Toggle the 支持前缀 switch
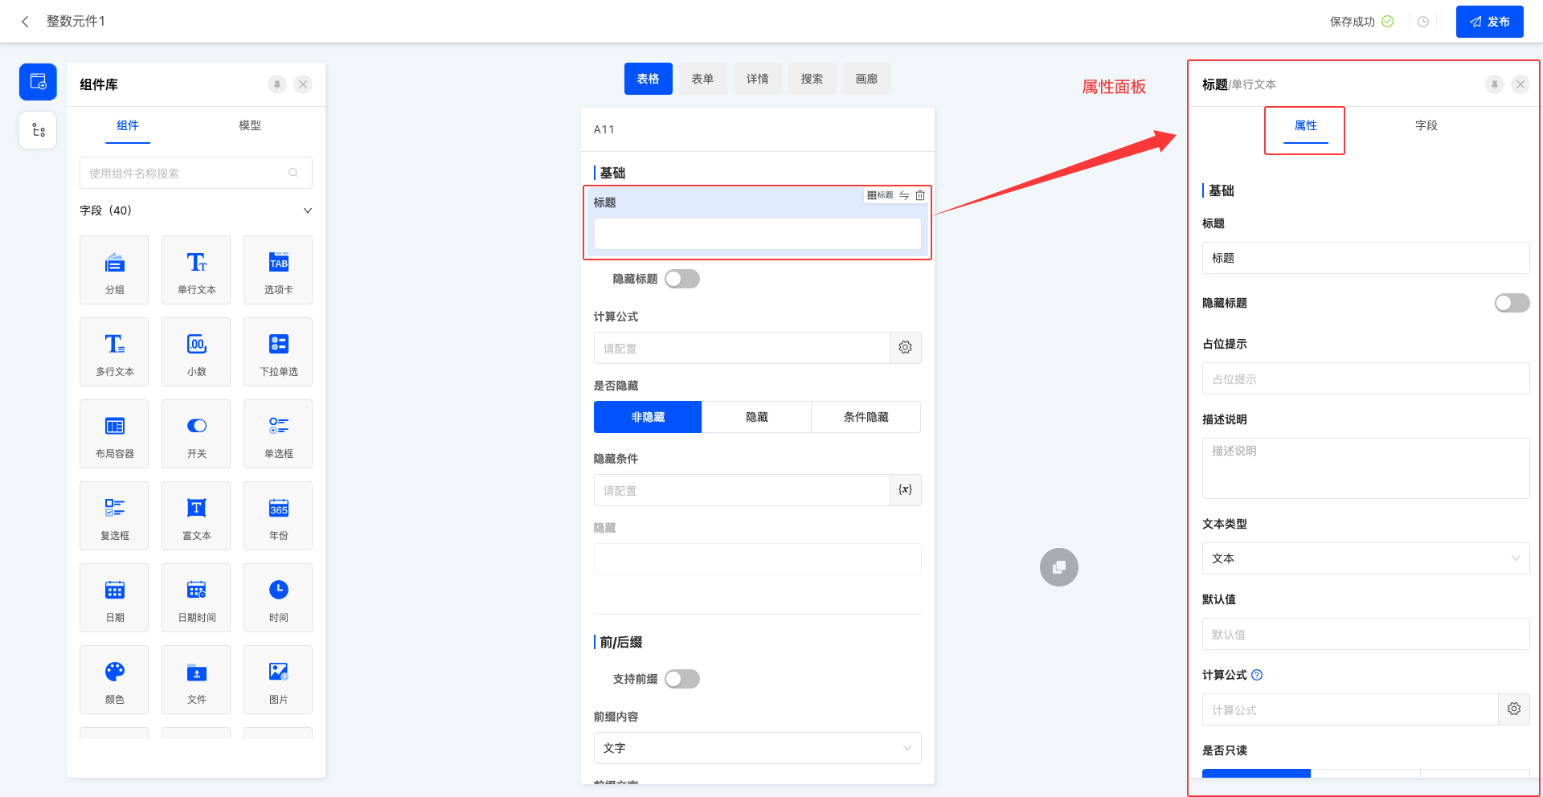The image size is (1543, 797). pos(682,679)
